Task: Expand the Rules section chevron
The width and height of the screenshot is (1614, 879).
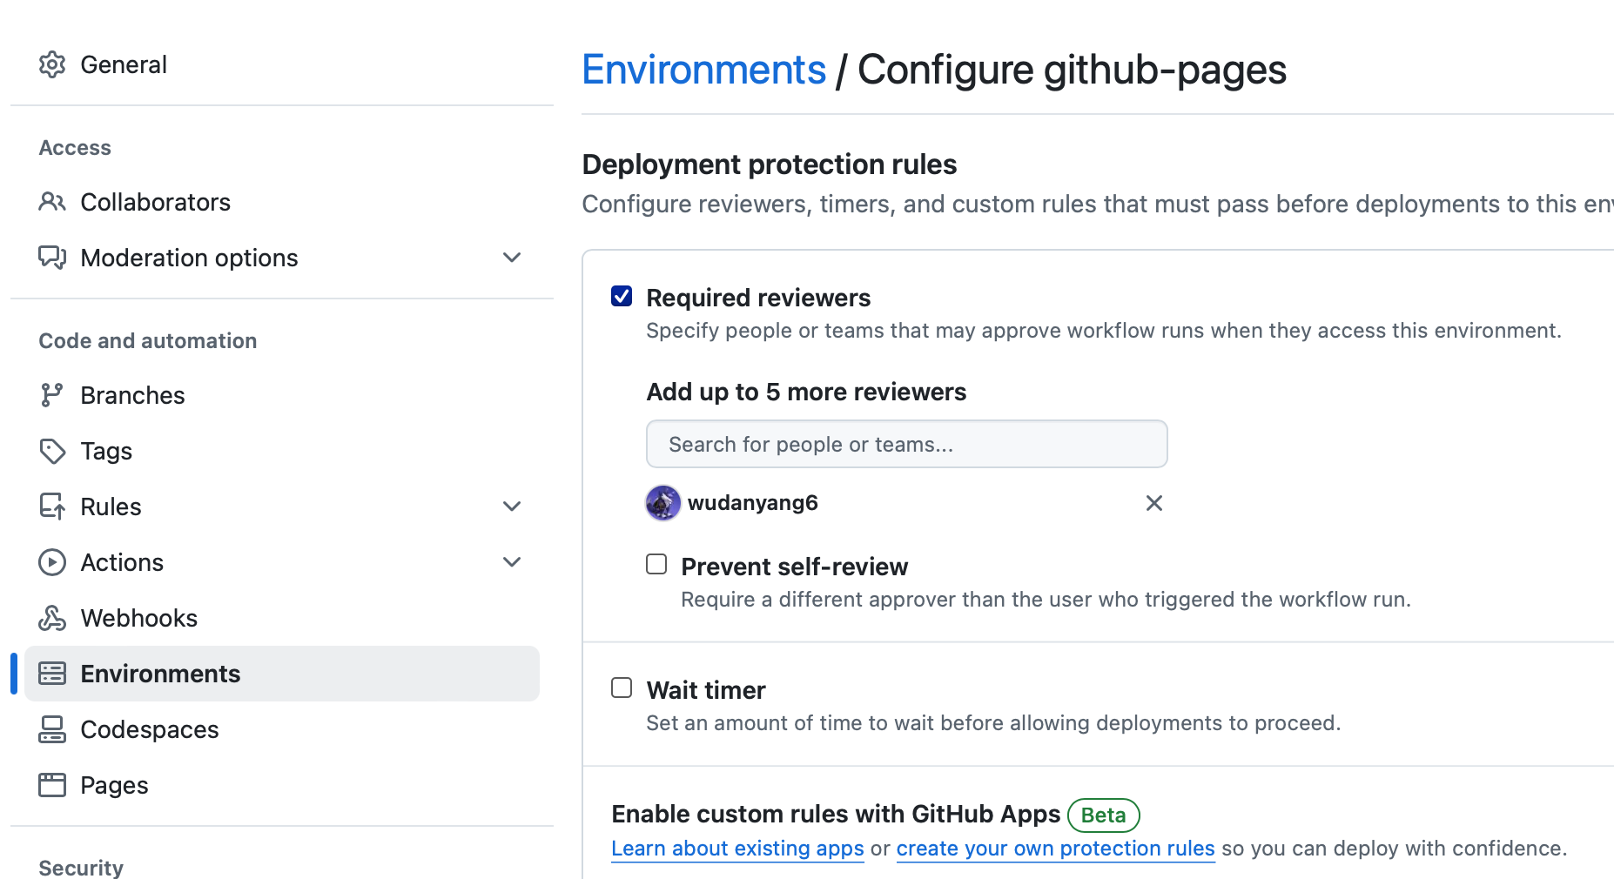Action: pyautogui.click(x=512, y=507)
